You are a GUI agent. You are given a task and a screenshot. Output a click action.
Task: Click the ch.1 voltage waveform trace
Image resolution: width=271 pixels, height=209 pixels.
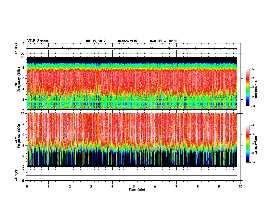[132, 48]
